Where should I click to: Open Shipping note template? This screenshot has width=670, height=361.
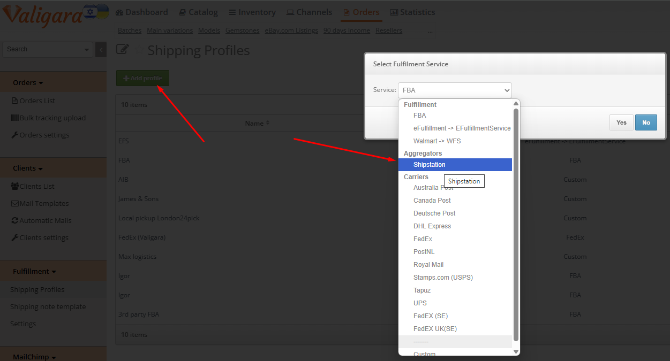(x=48, y=306)
